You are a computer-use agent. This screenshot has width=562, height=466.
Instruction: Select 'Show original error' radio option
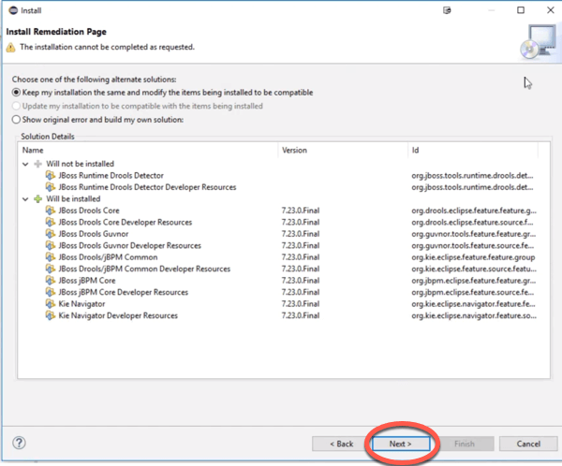coord(16,120)
